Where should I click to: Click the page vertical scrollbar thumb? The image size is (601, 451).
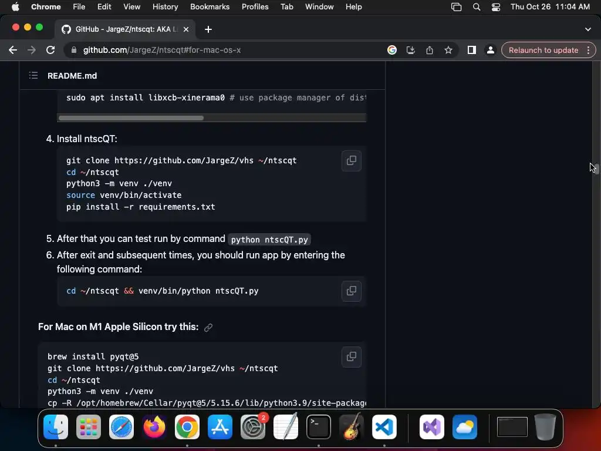coord(596,168)
